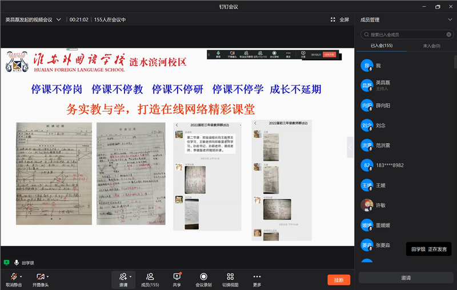Click the 邀请 invite icon in the toolbar
The height and width of the screenshot is (290, 457).
point(123,277)
